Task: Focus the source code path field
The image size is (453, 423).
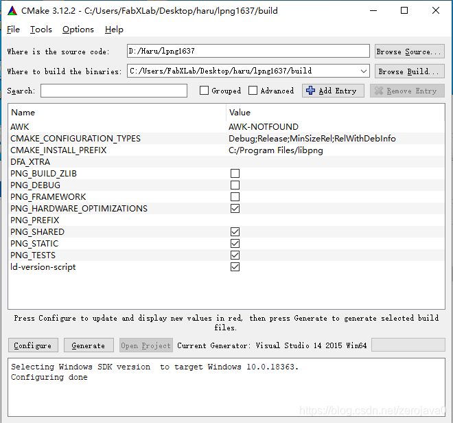Action: point(248,51)
